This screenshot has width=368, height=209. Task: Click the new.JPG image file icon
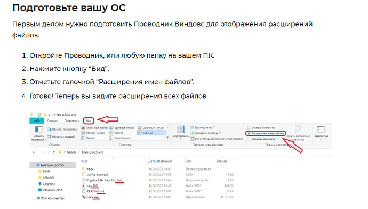(x=84, y=186)
